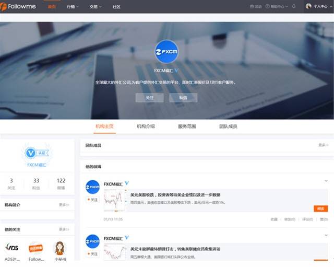Expand the first post options chevron
This screenshot has height=267, width=334.
(326, 181)
